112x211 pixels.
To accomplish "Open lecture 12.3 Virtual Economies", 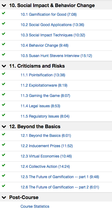I will click(46, 156).
